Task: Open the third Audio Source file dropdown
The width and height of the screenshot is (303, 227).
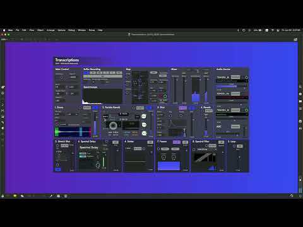Action: 232,114
